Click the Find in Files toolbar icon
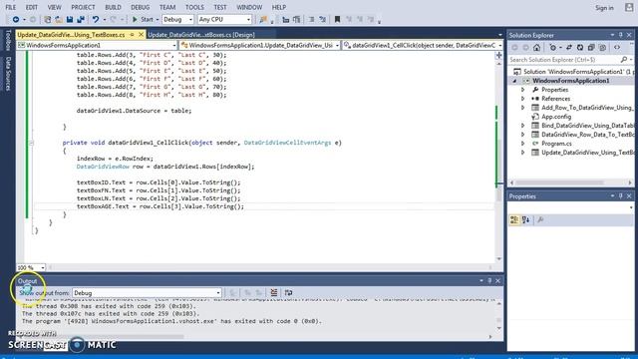Image resolution: width=638 pixels, height=359 pixels. [x=263, y=19]
